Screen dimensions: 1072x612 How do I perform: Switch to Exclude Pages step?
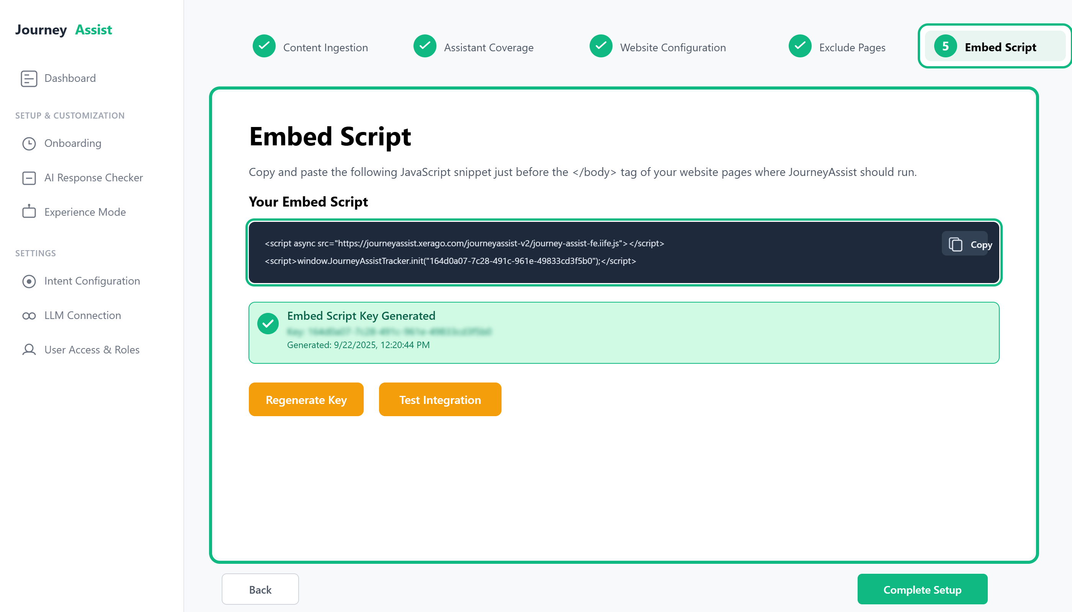837,46
